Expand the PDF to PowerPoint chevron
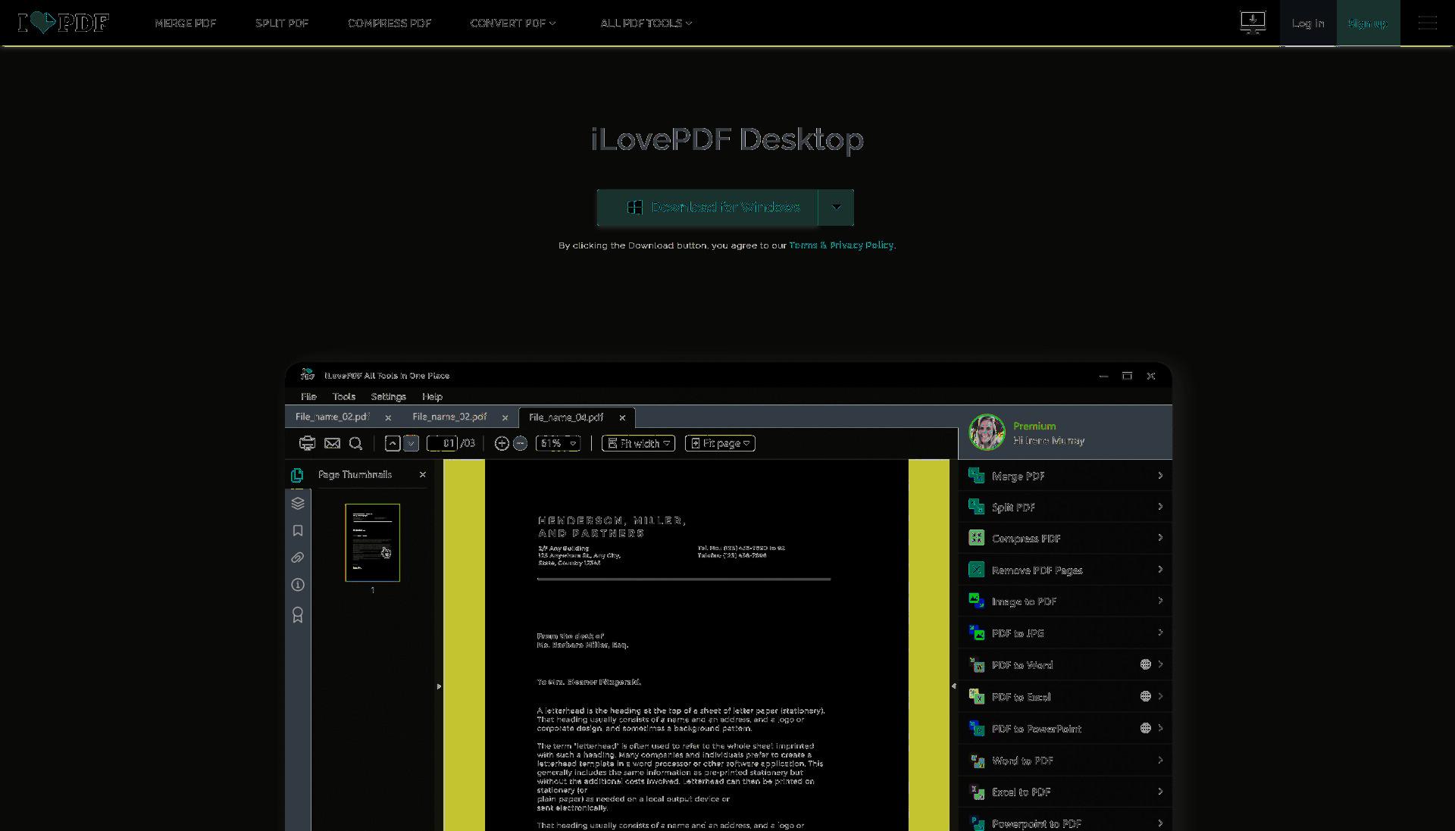The image size is (1455, 831). pyautogui.click(x=1160, y=728)
